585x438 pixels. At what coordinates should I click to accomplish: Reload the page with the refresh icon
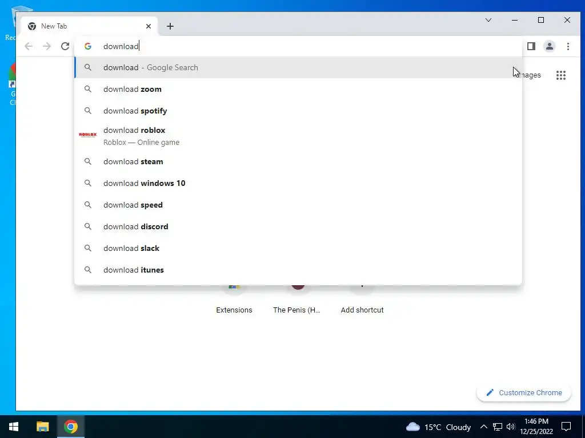point(65,46)
